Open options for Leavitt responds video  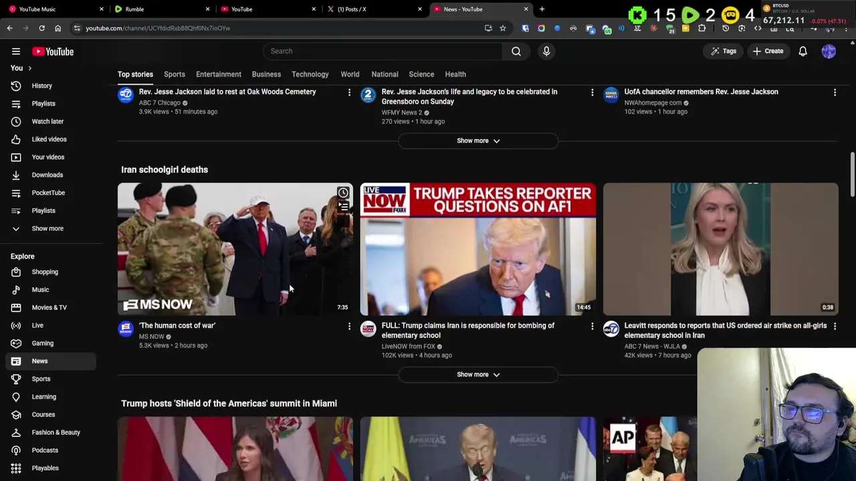pos(835,326)
